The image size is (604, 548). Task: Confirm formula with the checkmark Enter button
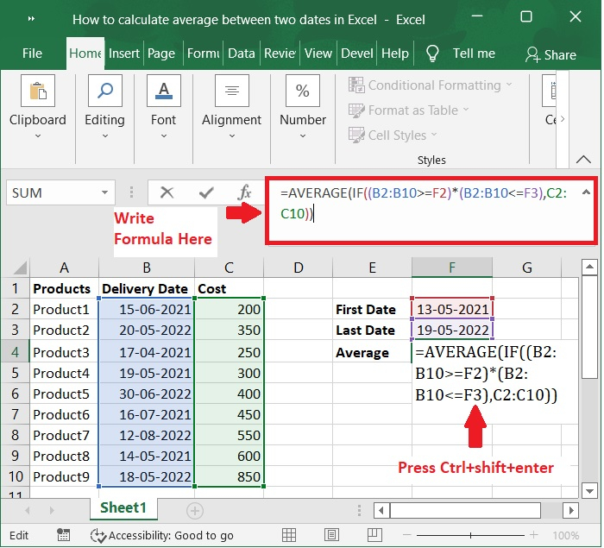coord(205,192)
